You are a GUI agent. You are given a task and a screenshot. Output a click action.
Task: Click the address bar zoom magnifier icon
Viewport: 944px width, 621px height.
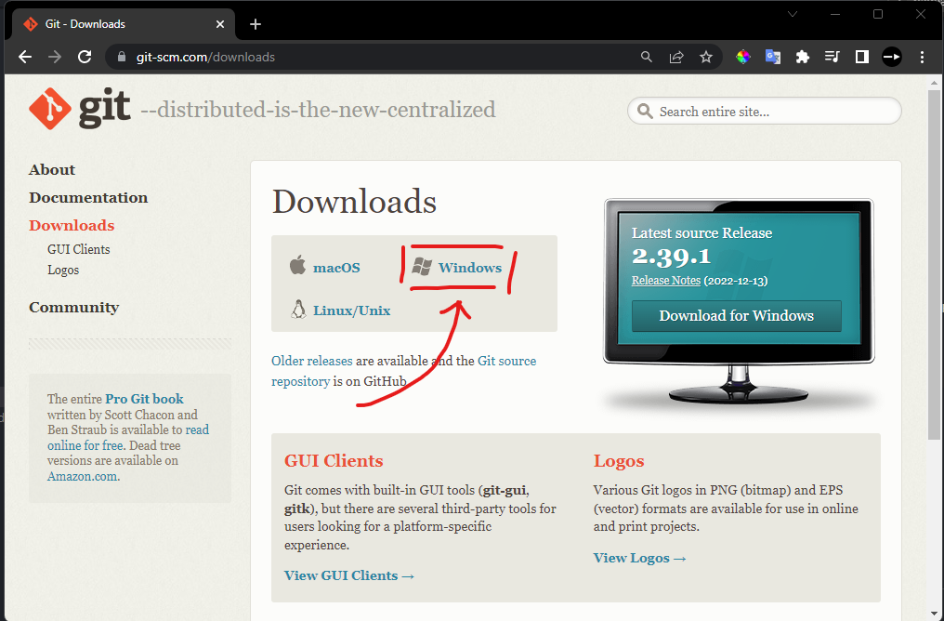point(646,57)
